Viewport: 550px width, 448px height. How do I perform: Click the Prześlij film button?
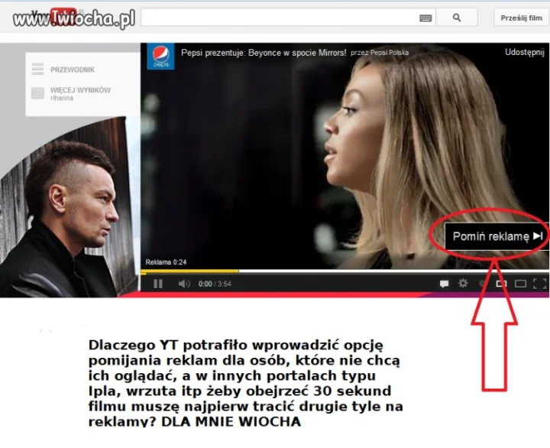pyautogui.click(x=522, y=18)
